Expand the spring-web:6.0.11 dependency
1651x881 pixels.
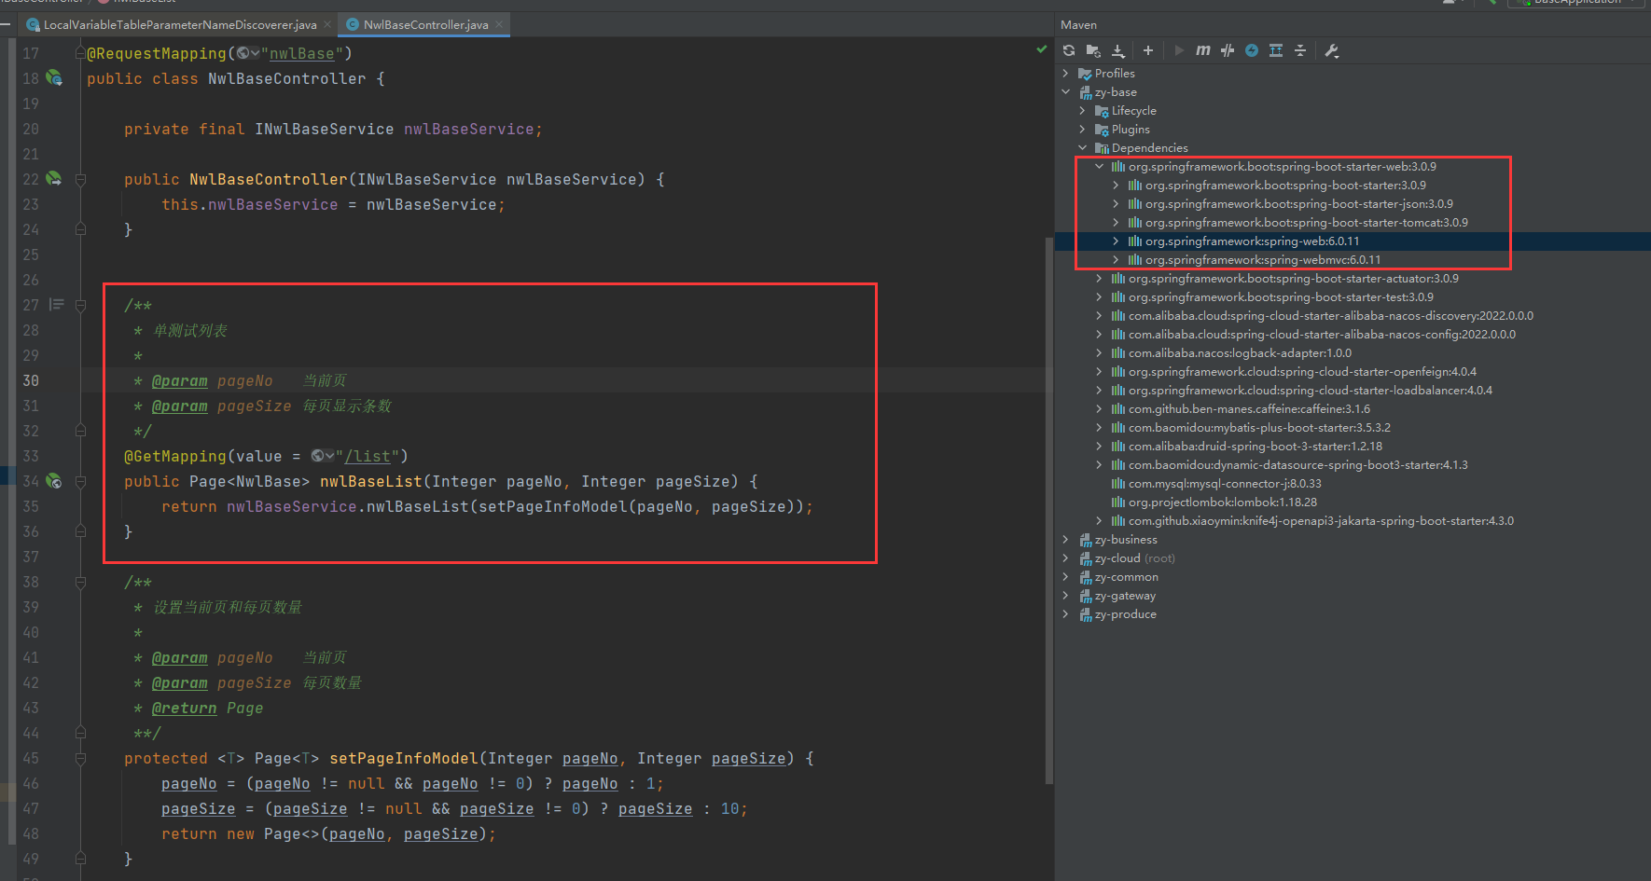pos(1116,241)
